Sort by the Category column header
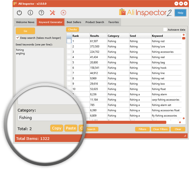Screen dimensions: 189x169 pyautogui.click(x=118, y=36)
